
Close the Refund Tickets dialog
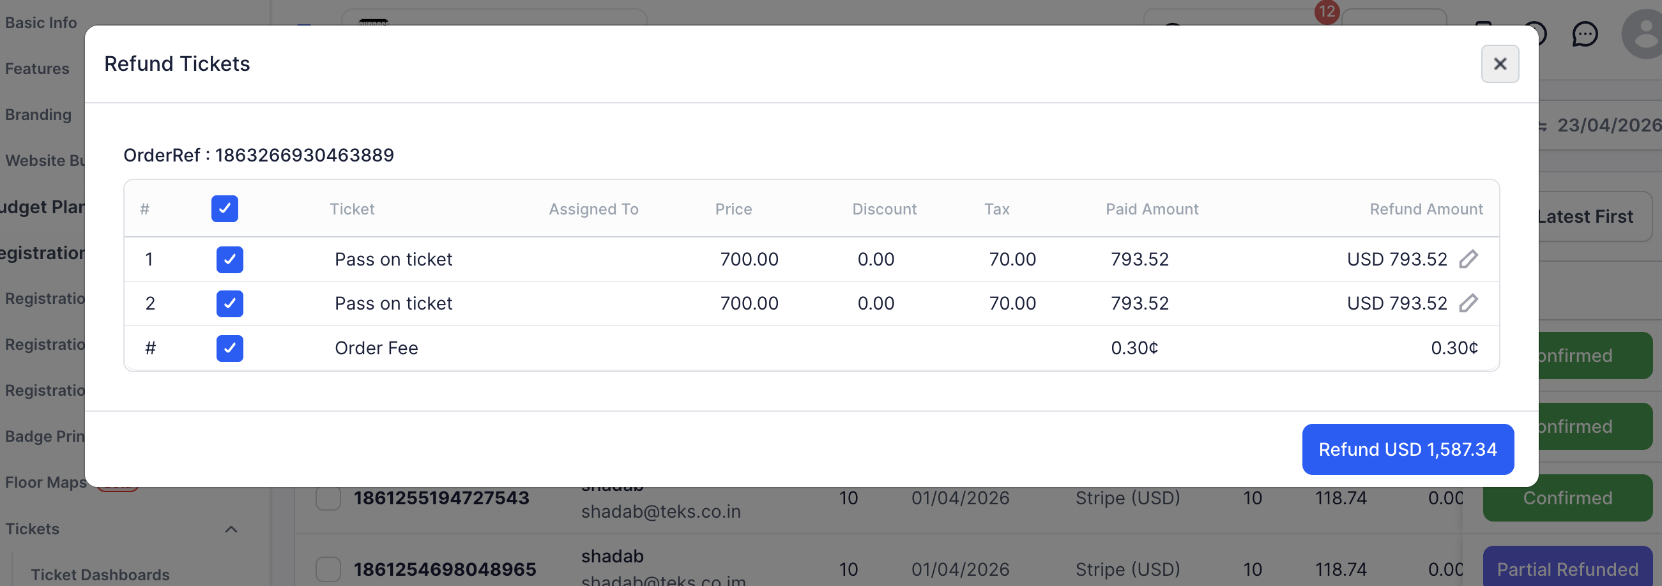coord(1499,64)
